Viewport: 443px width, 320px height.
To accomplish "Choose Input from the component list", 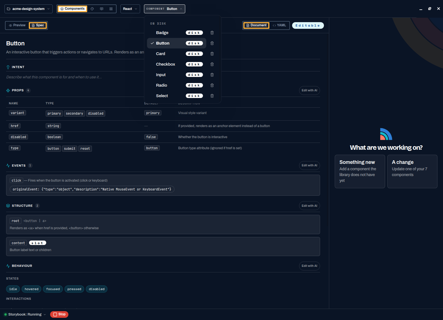I will tap(177, 75).
